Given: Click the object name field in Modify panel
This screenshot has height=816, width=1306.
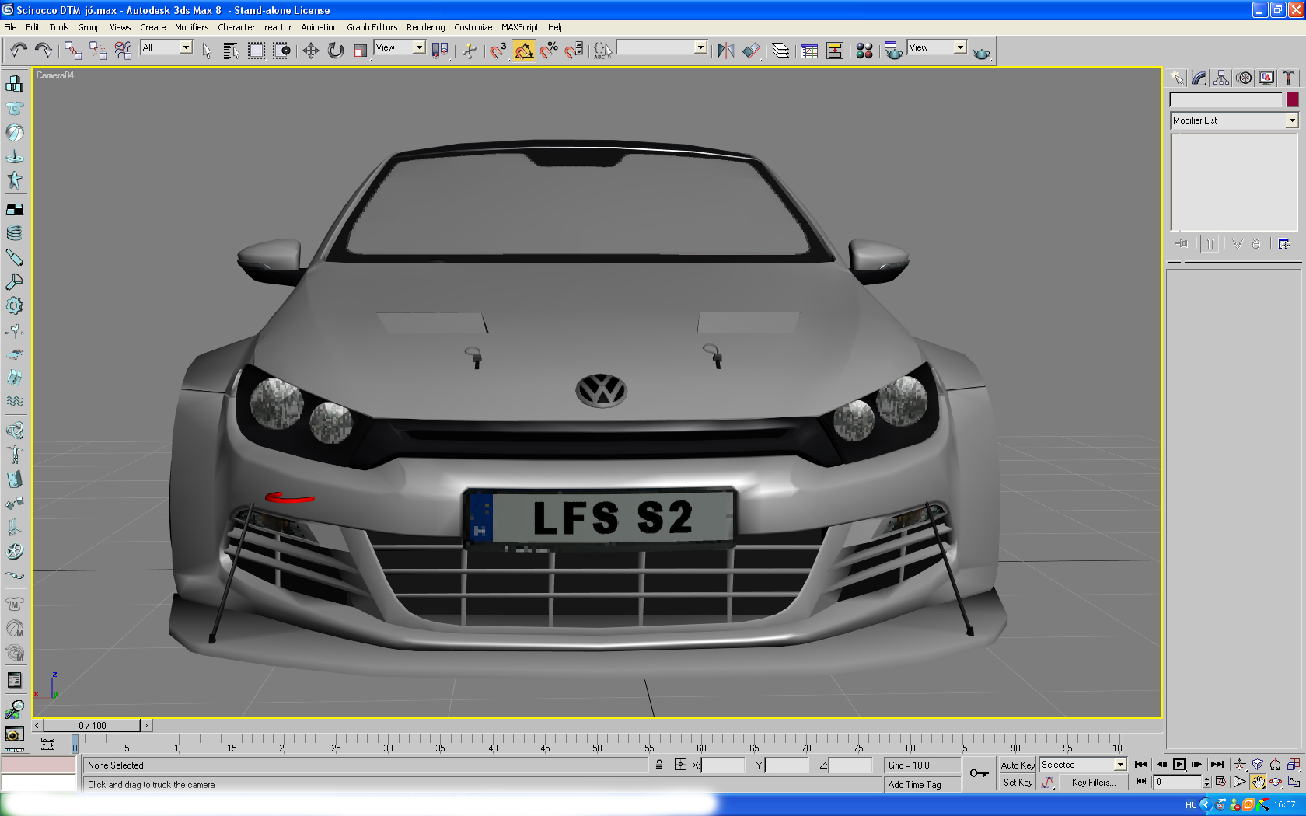Looking at the screenshot, I should [1226, 99].
